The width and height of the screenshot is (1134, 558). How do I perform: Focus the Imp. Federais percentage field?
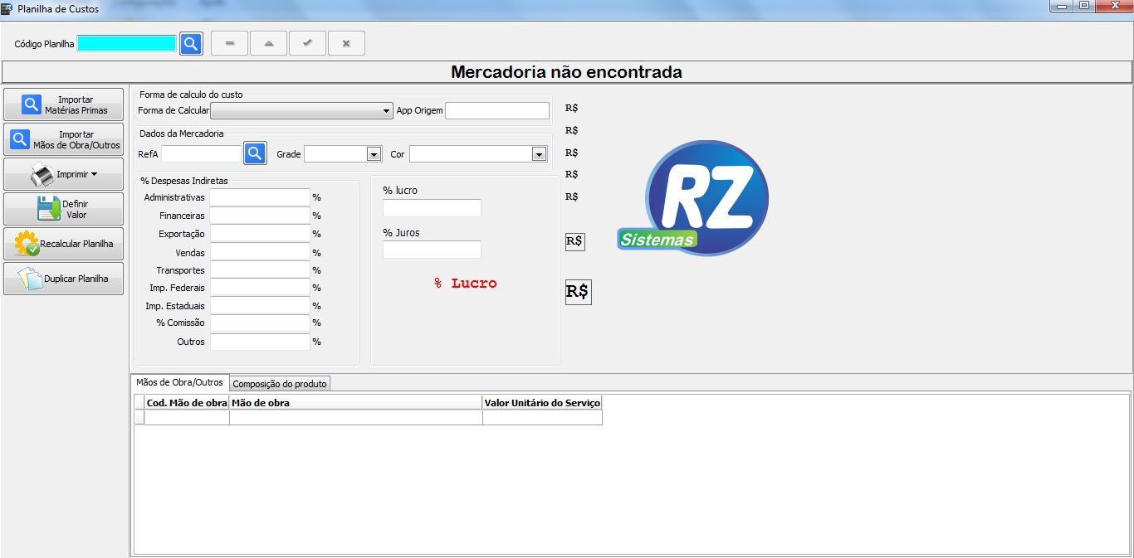coord(260,288)
